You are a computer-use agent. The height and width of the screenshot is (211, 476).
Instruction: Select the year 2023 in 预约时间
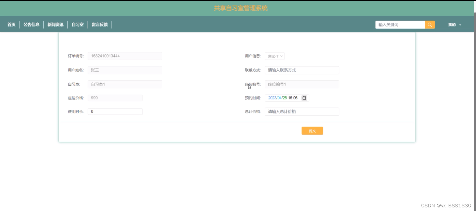pos(272,98)
